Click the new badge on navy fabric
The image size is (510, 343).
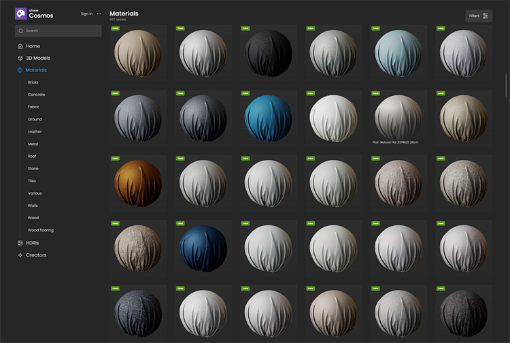pos(180,224)
